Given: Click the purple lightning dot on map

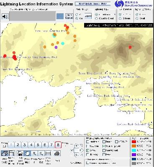Looking at the screenshot, I should tap(56, 47).
